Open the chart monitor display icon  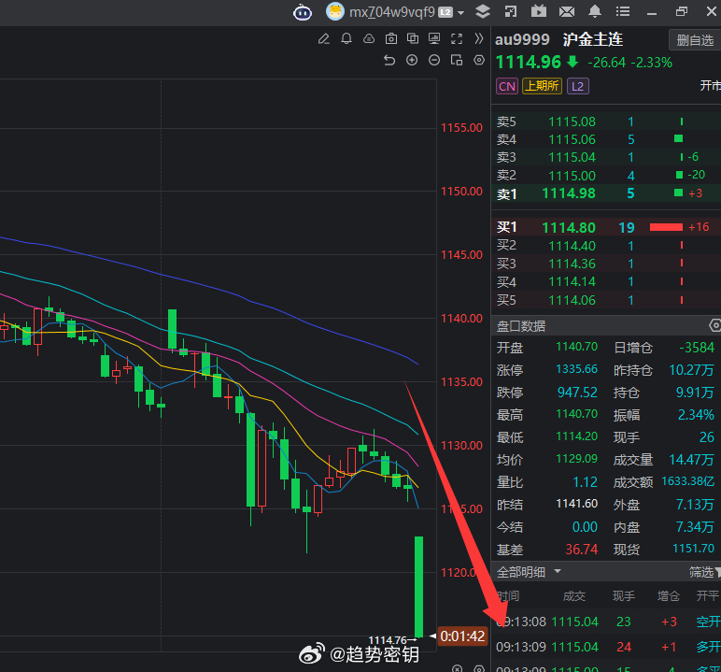click(x=434, y=38)
